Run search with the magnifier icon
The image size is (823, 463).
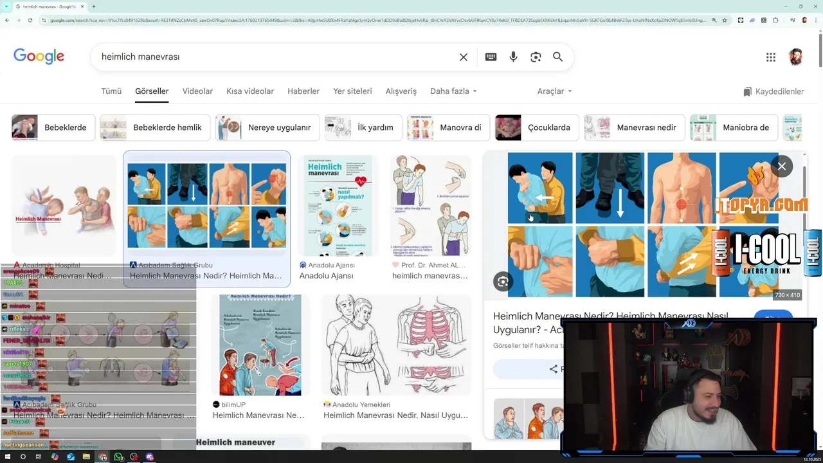point(557,57)
